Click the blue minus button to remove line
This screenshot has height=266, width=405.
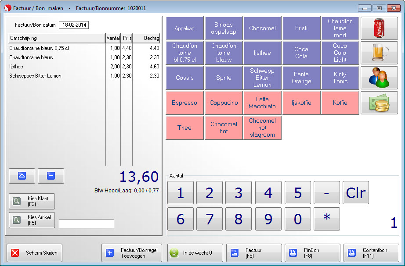pos(51,176)
